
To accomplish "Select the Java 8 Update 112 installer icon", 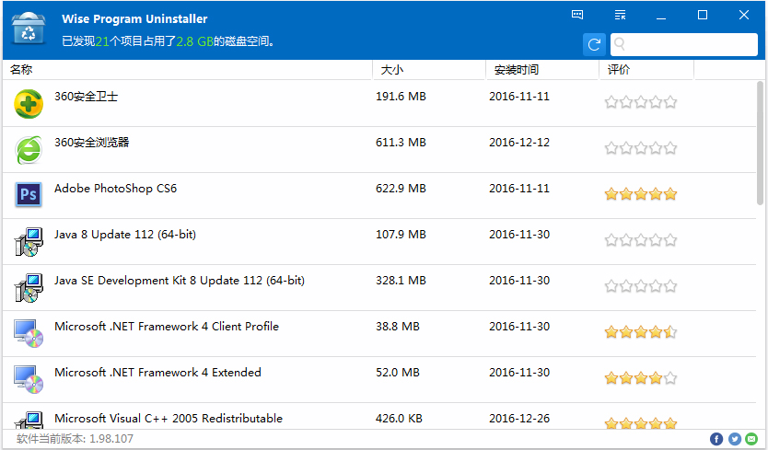I will click(x=29, y=242).
